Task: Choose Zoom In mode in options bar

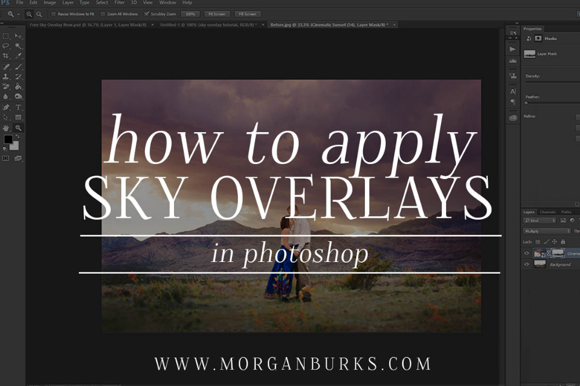Action: pyautogui.click(x=29, y=14)
